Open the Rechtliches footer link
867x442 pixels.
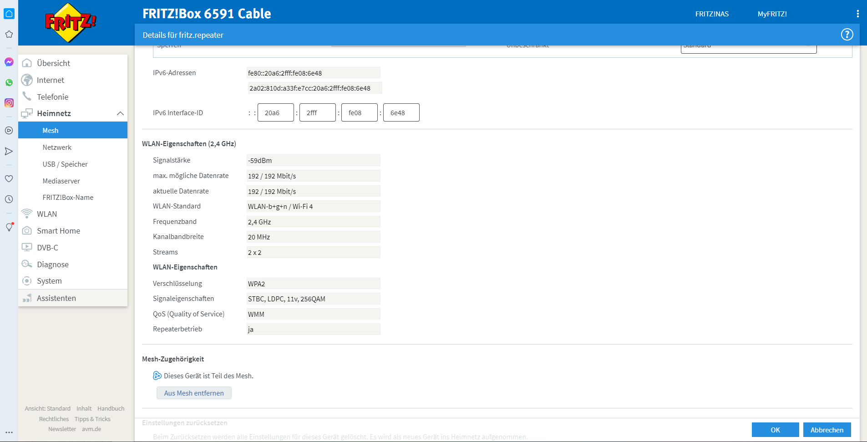pos(54,419)
